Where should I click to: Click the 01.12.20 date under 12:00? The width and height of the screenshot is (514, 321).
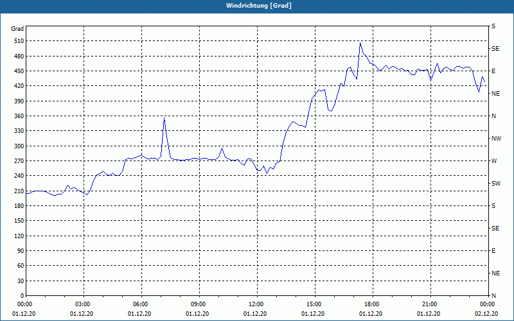tap(255, 314)
